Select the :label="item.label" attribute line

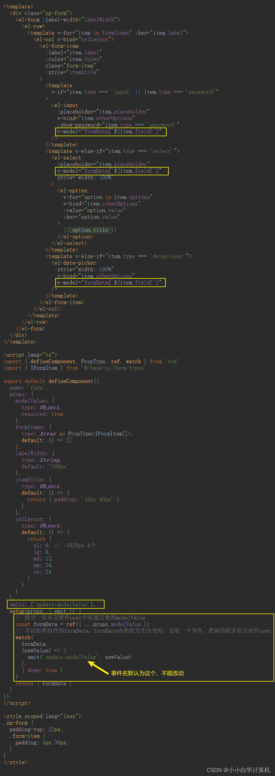click(x=73, y=53)
